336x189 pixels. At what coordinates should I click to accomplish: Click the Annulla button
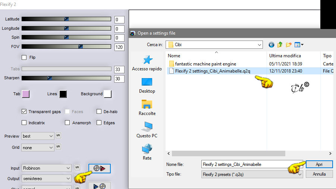coord(319,174)
